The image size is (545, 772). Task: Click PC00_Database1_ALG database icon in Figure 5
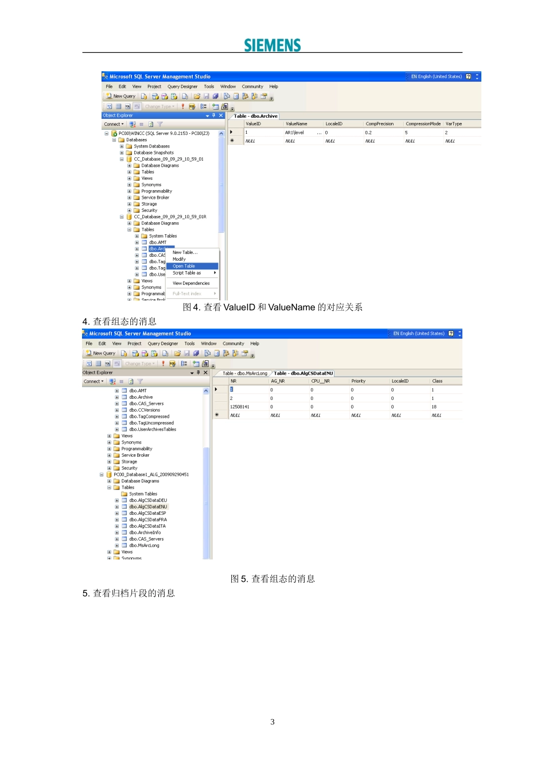(109, 475)
